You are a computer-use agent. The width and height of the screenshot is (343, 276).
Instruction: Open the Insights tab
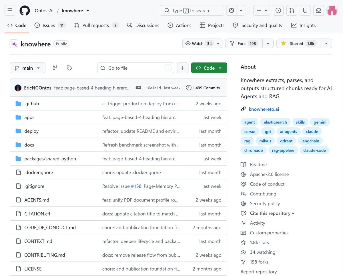304,25
